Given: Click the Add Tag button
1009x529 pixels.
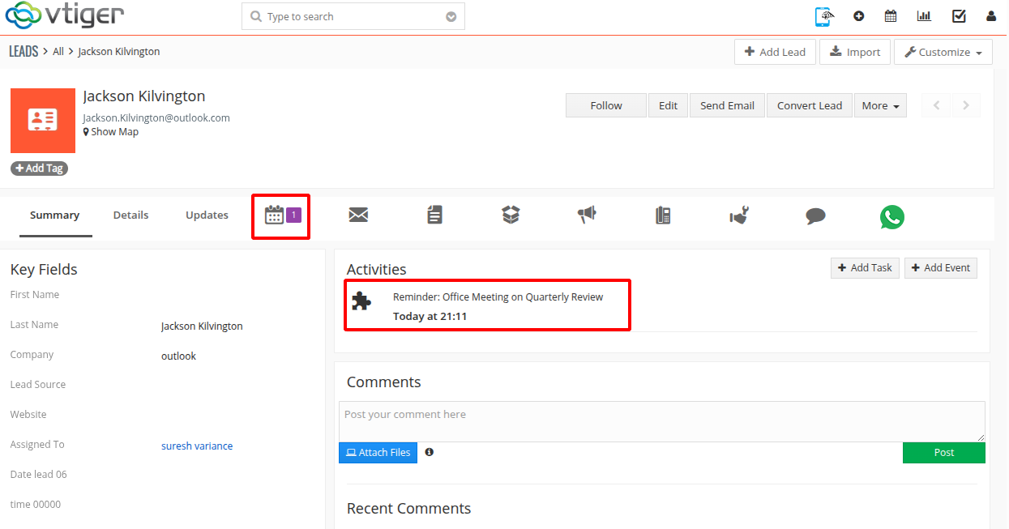Looking at the screenshot, I should click(39, 169).
